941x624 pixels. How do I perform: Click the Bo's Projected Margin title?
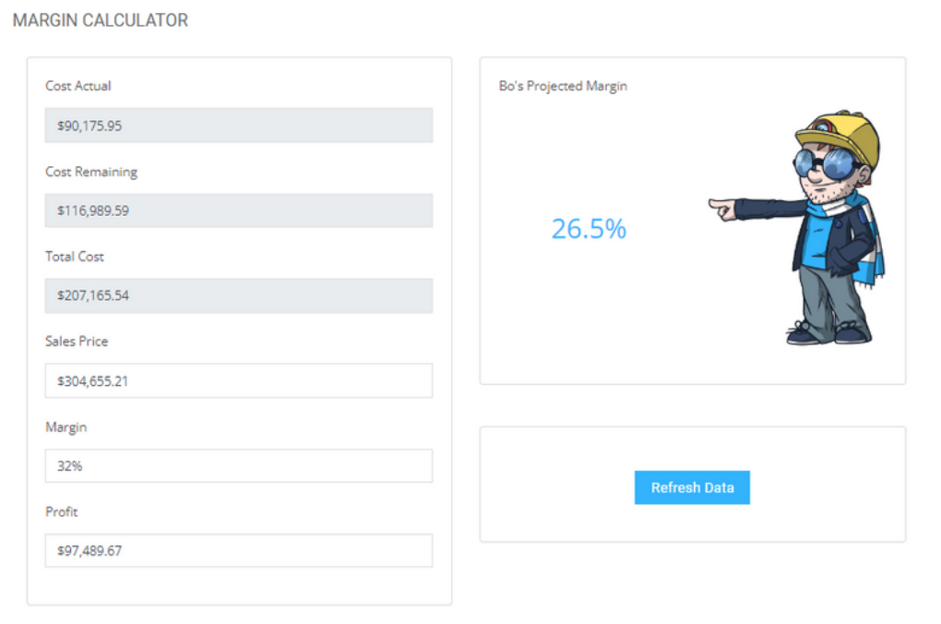pos(563,86)
